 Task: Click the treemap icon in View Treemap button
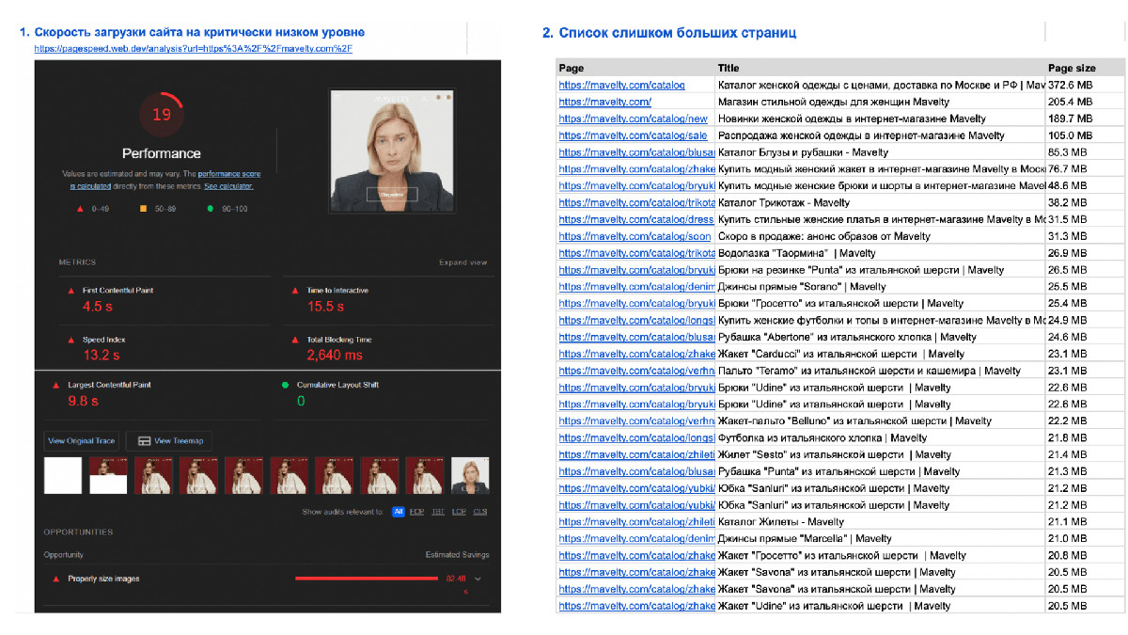144,441
